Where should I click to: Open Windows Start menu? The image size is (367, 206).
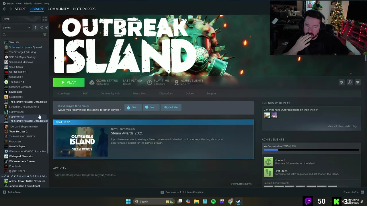pyautogui.click(x=128, y=201)
